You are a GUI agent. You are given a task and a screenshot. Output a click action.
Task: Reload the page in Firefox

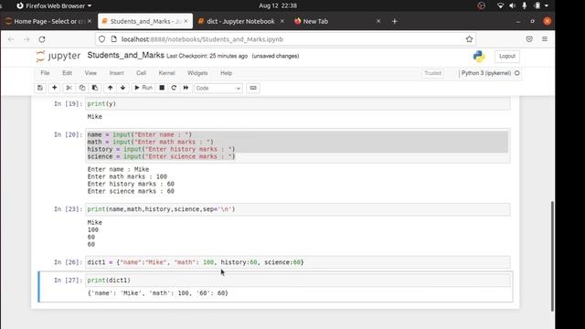tap(42, 39)
